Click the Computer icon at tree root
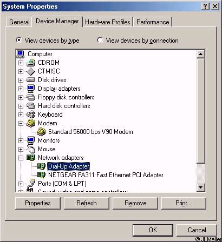 click(21, 54)
